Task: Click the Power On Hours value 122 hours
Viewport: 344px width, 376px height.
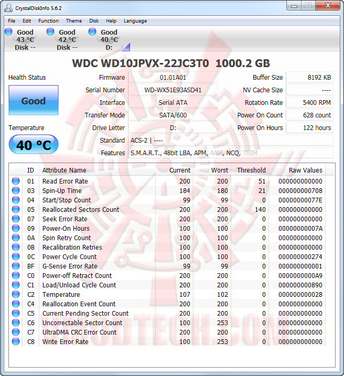Action: [309, 128]
